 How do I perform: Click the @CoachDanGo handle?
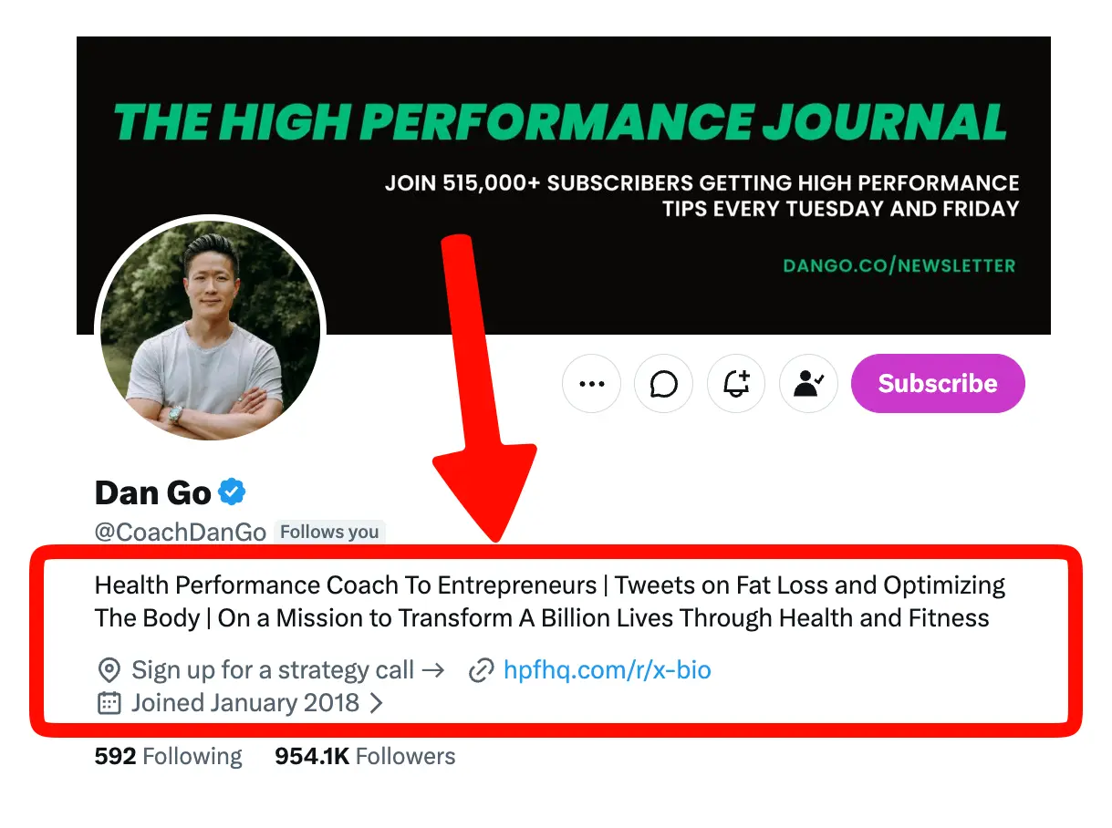click(x=179, y=532)
